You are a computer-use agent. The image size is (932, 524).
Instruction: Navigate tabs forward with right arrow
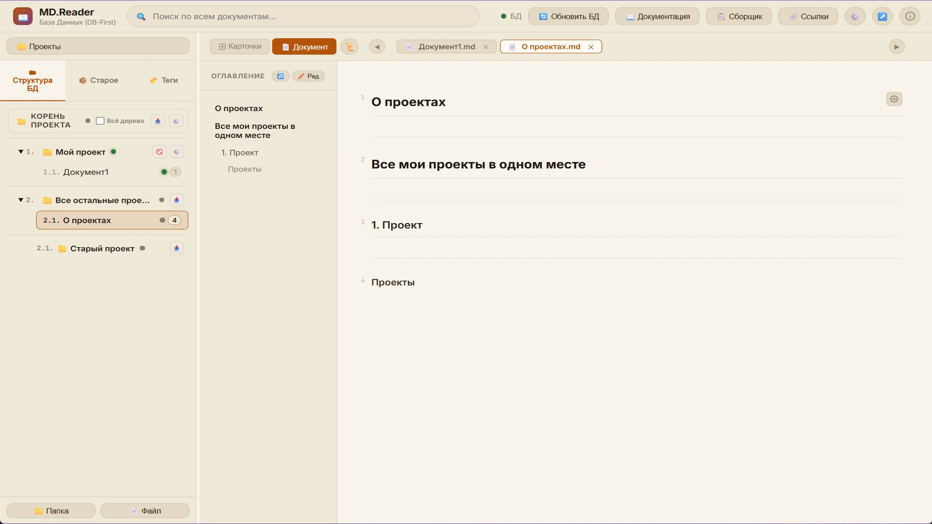pos(897,47)
